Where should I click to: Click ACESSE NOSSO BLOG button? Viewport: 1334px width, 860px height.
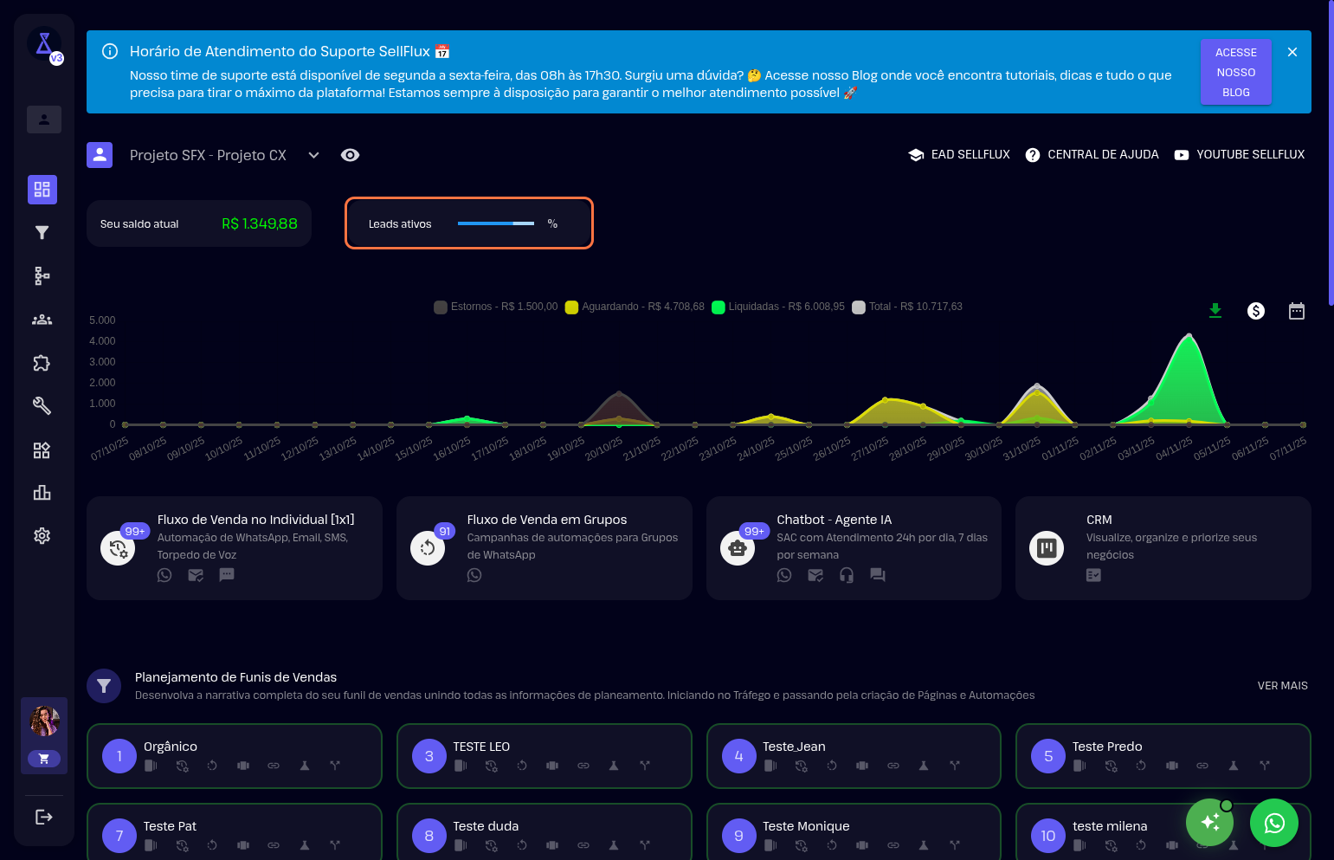(1235, 73)
